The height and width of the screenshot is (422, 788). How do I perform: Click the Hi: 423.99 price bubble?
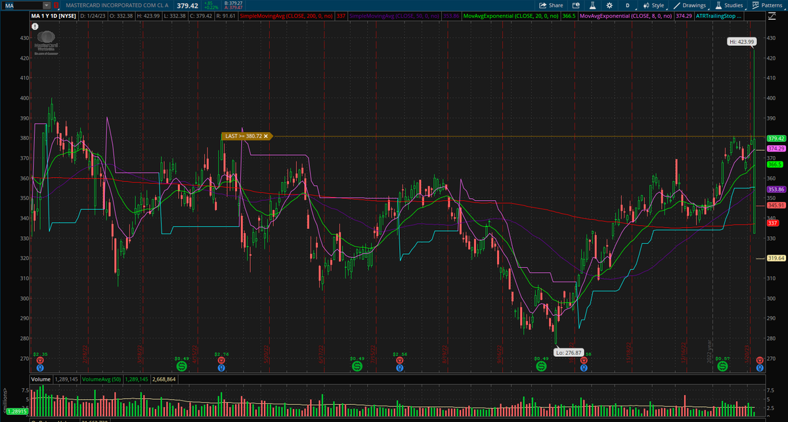[x=742, y=41]
